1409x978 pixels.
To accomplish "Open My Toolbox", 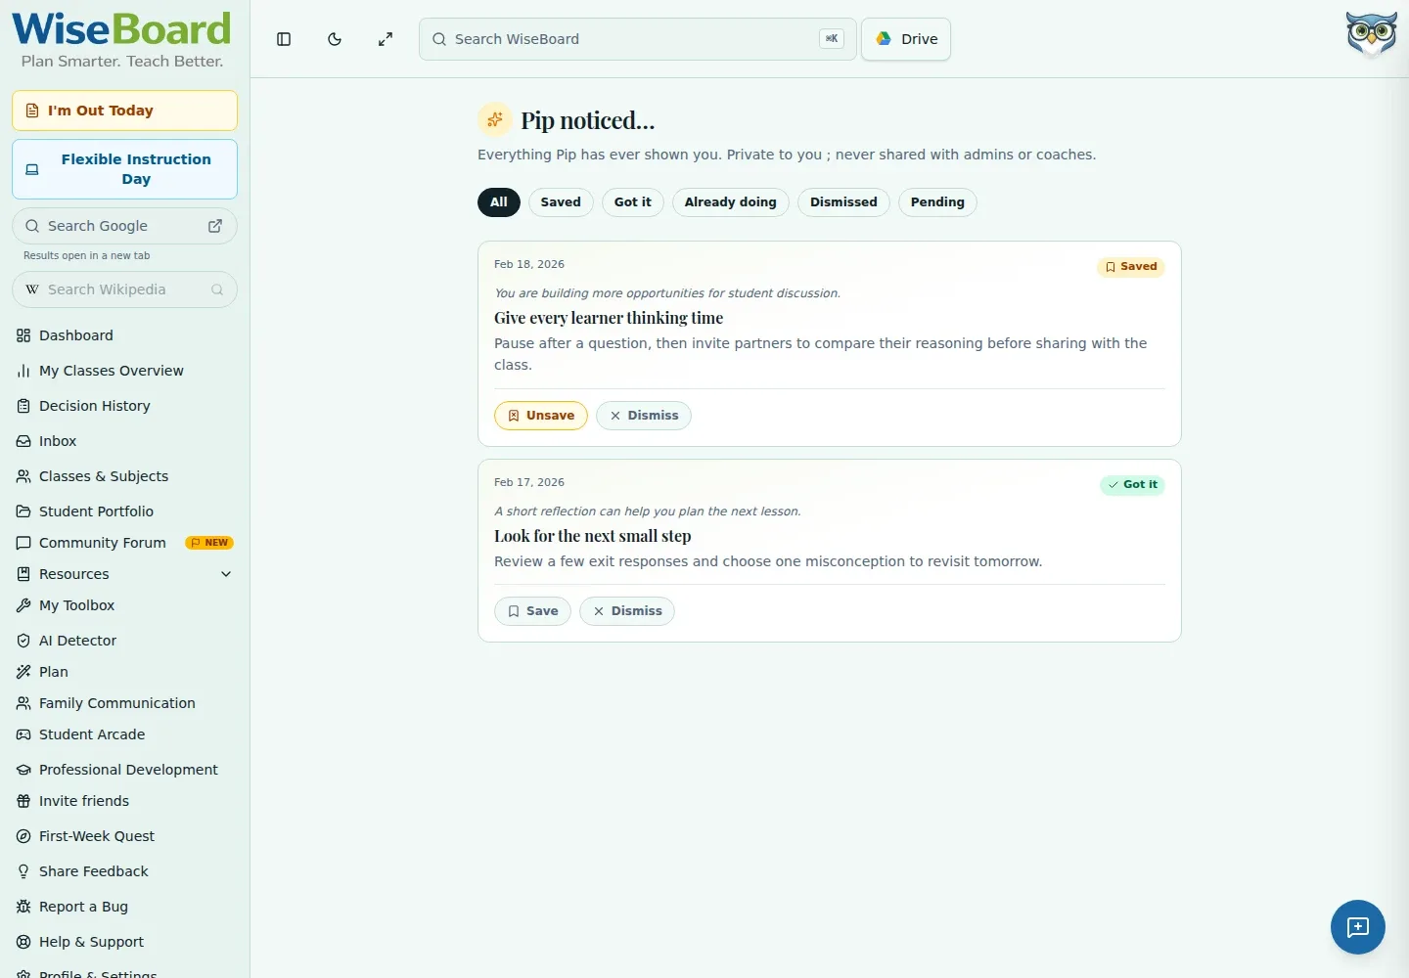I will (124, 605).
